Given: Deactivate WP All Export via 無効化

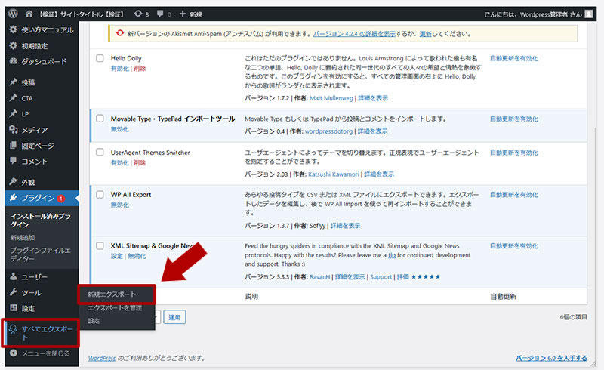Looking at the screenshot, I should (120, 205).
